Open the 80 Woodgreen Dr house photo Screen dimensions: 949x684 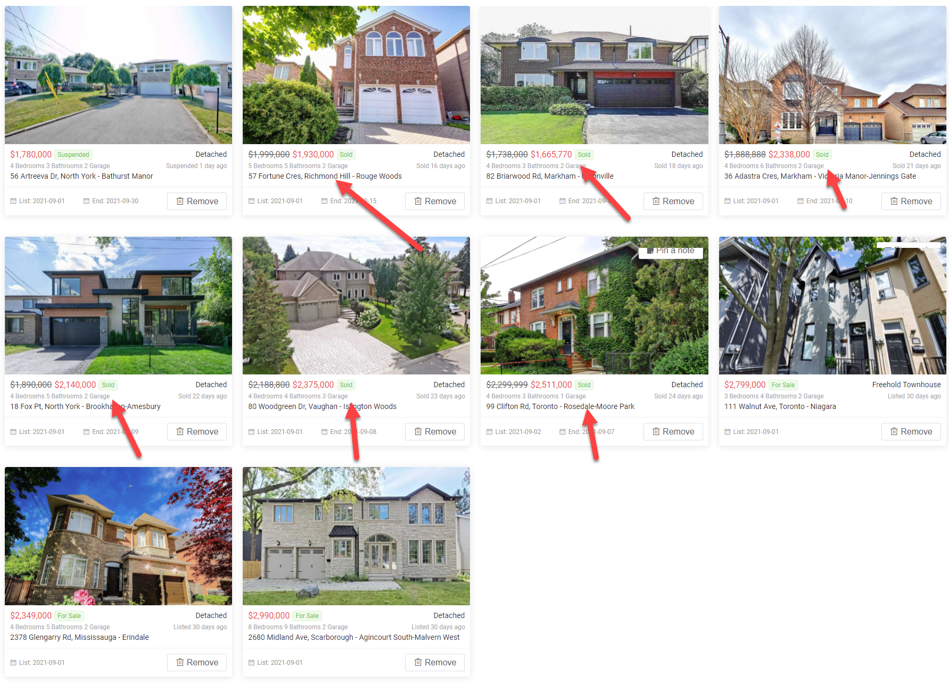coord(356,305)
